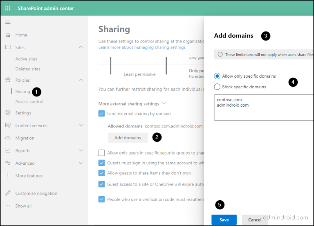The image size is (314, 226).
Task: Enable Allow only users in specific security groups
Action: click(x=101, y=153)
